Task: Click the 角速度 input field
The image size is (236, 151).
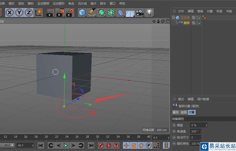Action: pyautogui.click(x=195, y=131)
